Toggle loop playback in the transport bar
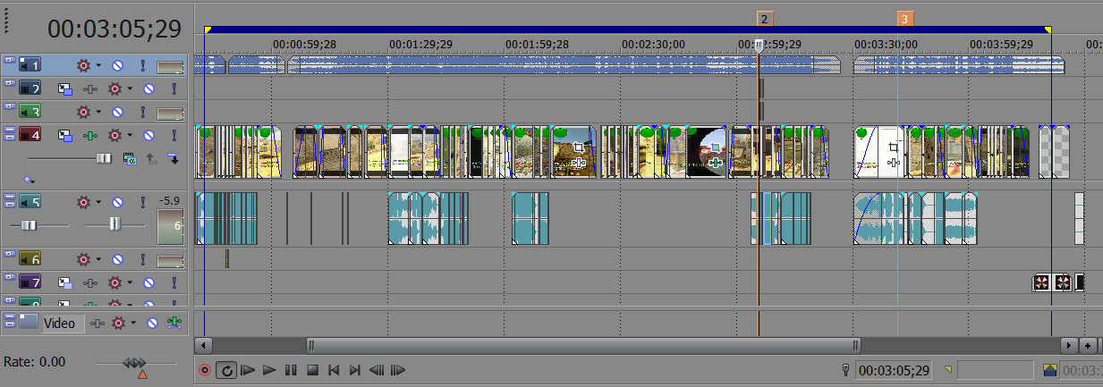The height and width of the screenshot is (387, 1103). point(226,370)
